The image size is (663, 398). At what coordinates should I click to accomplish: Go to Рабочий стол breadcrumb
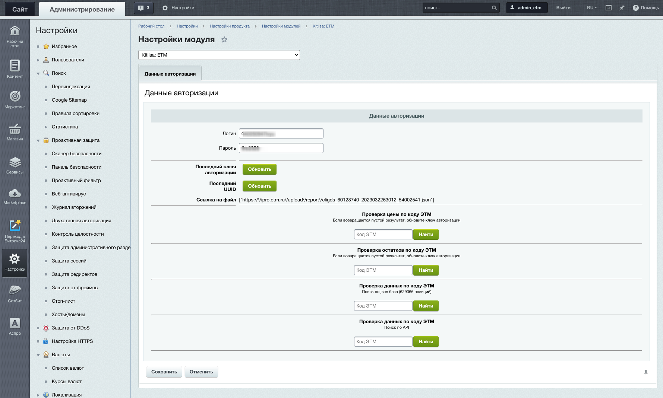tap(151, 26)
